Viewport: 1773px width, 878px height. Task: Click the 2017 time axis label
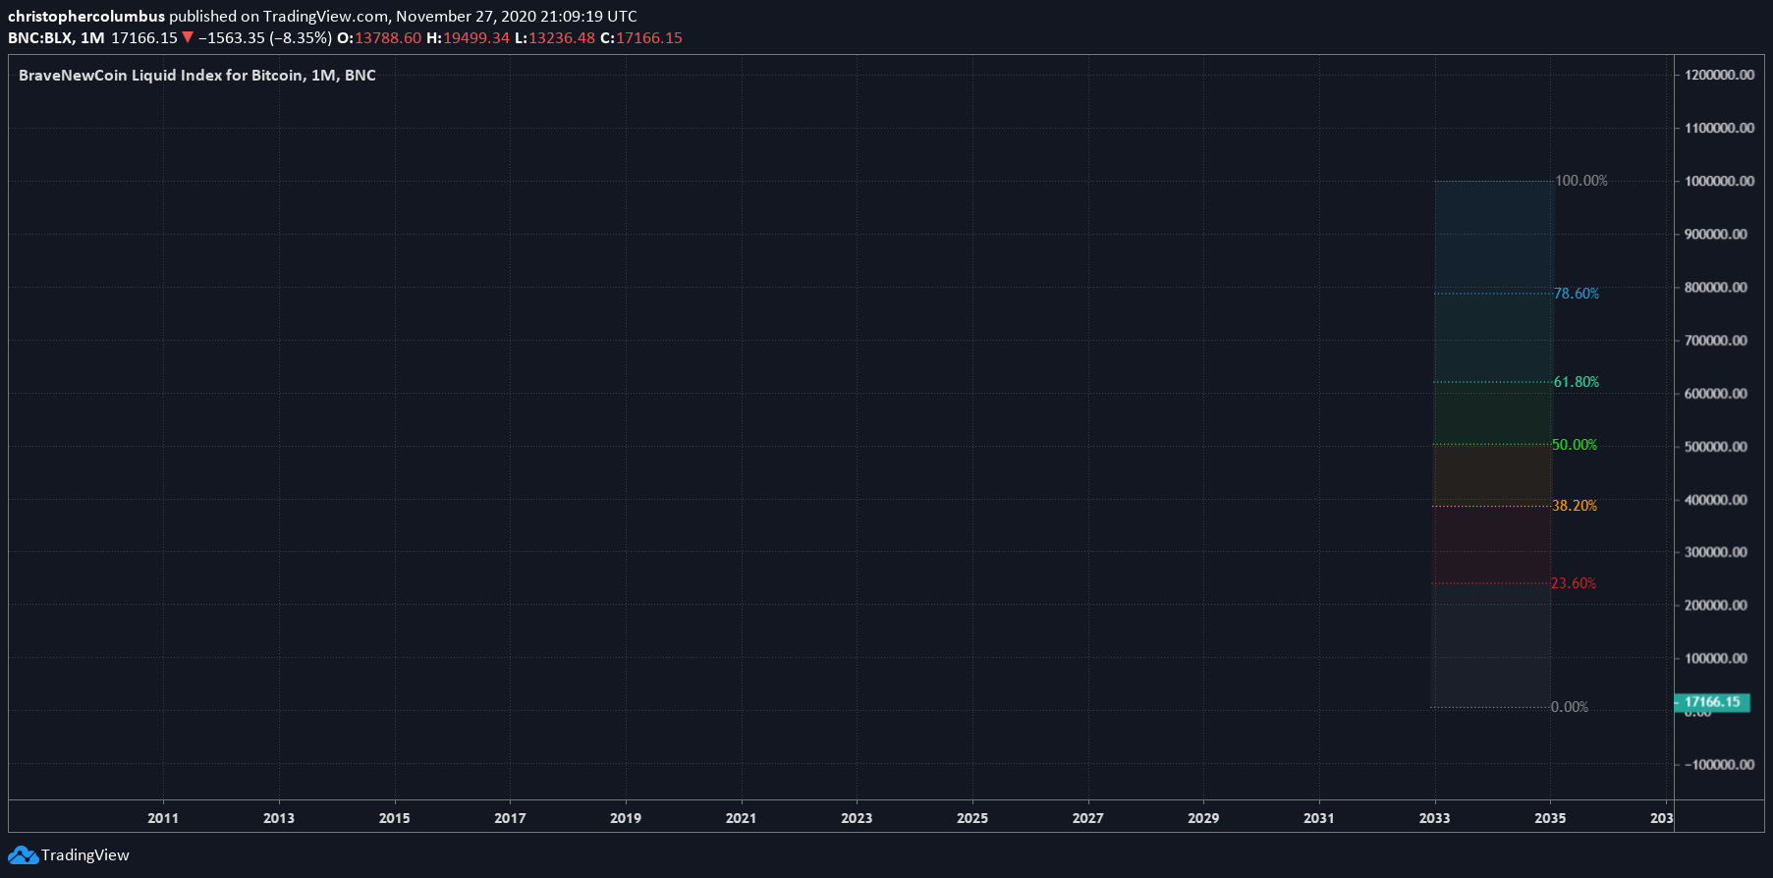(x=510, y=818)
